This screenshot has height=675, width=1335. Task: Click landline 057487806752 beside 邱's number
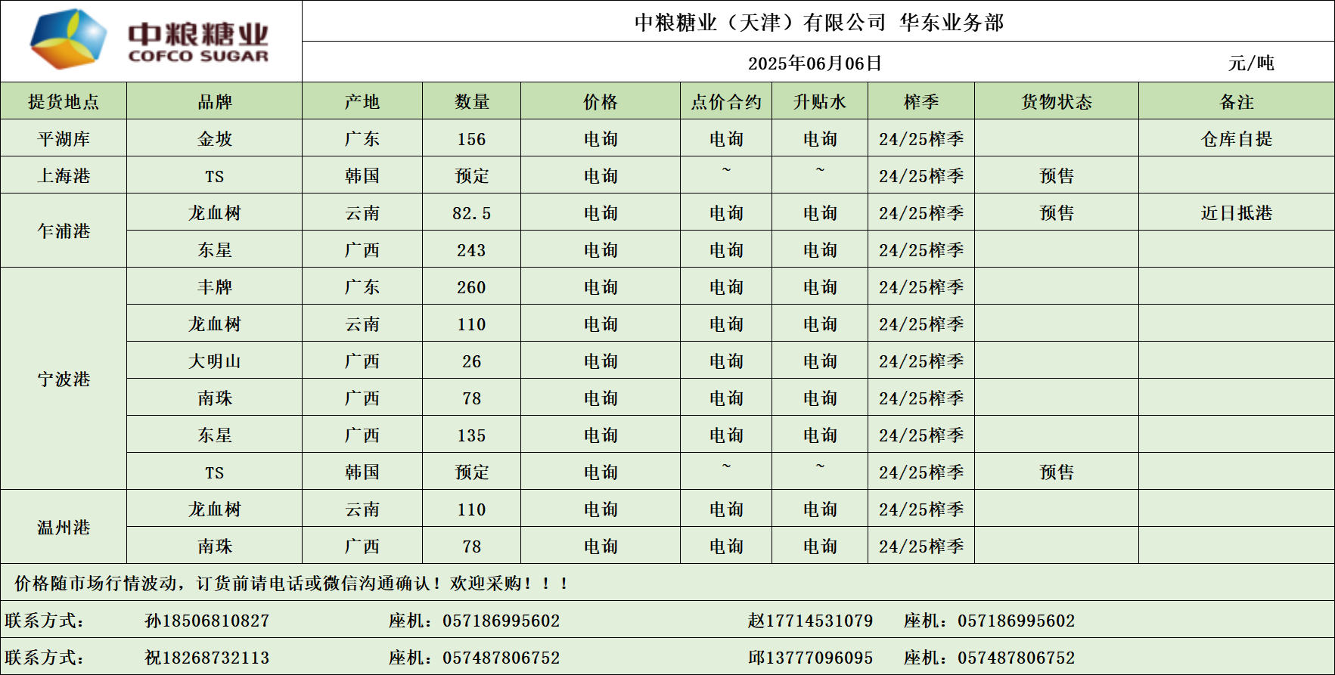pos(989,657)
